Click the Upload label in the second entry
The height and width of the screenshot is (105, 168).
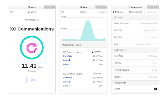coord(66,82)
